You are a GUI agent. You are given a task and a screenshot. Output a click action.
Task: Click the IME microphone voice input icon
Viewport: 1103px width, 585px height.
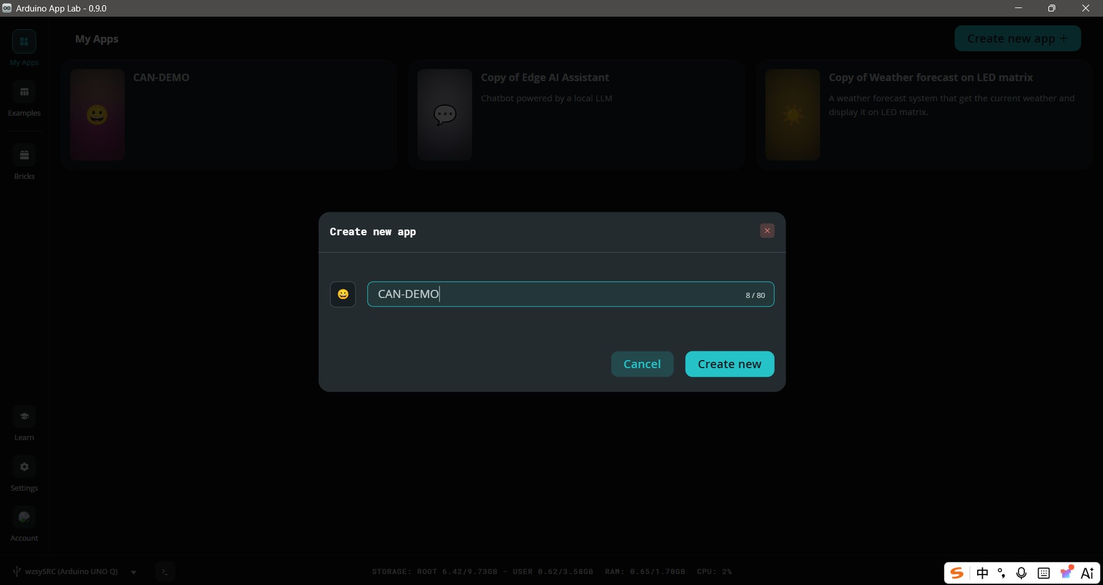(x=1022, y=573)
